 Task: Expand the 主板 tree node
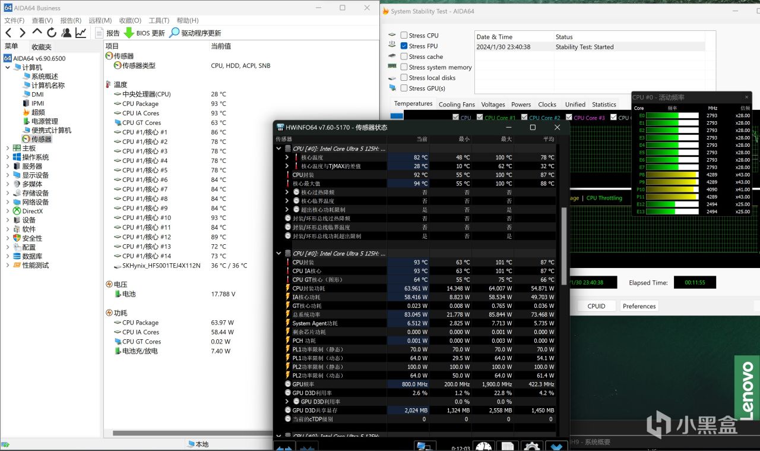point(8,149)
